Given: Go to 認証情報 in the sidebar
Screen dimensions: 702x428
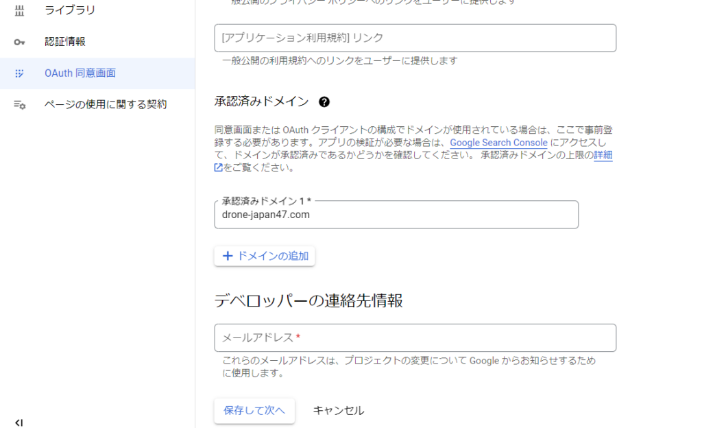Looking at the screenshot, I should [65, 42].
